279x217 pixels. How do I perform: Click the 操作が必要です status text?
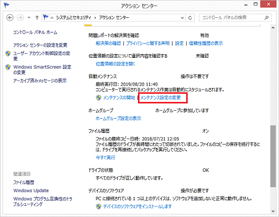tap(195, 191)
